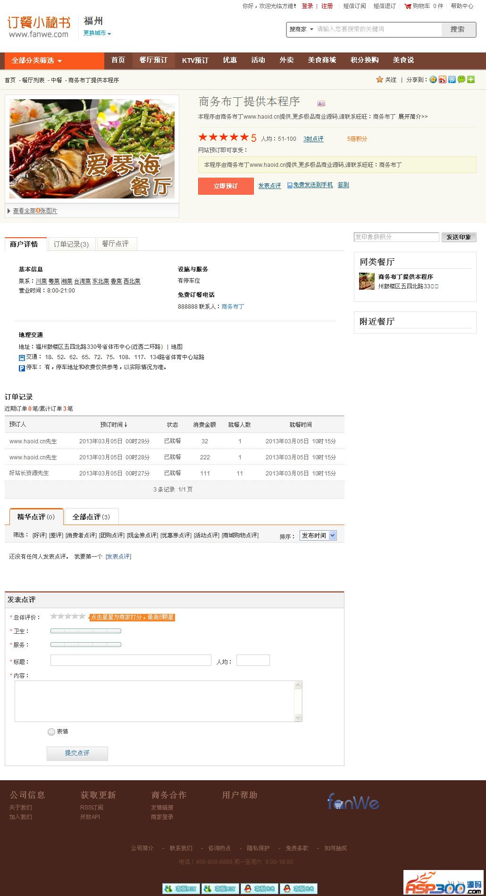Focus the 发印象获积分 input field
The width and height of the screenshot is (486, 896).
click(396, 237)
